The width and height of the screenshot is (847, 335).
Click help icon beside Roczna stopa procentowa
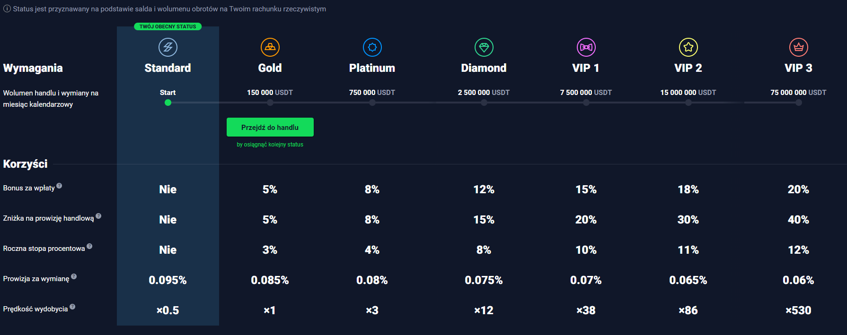tap(89, 246)
